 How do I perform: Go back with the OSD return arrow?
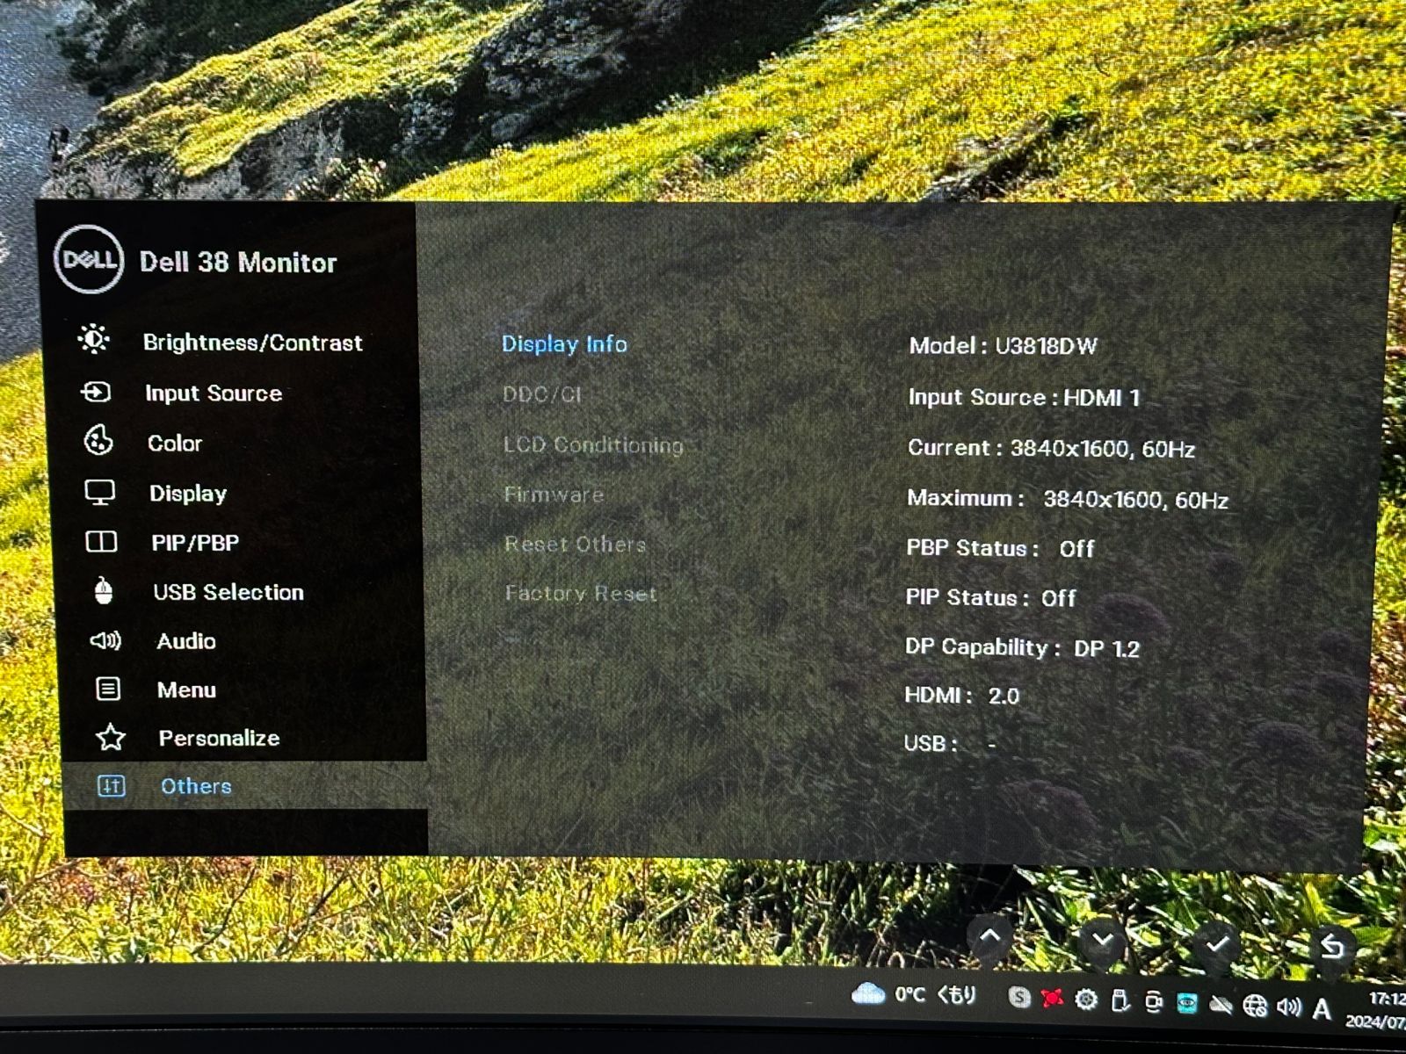click(1331, 946)
